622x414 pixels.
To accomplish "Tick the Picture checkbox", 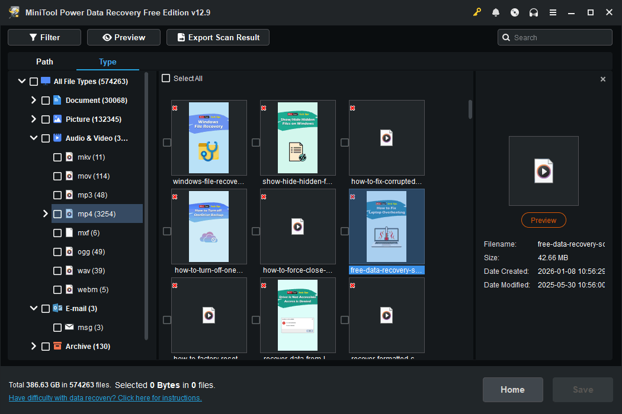I will (x=46, y=119).
